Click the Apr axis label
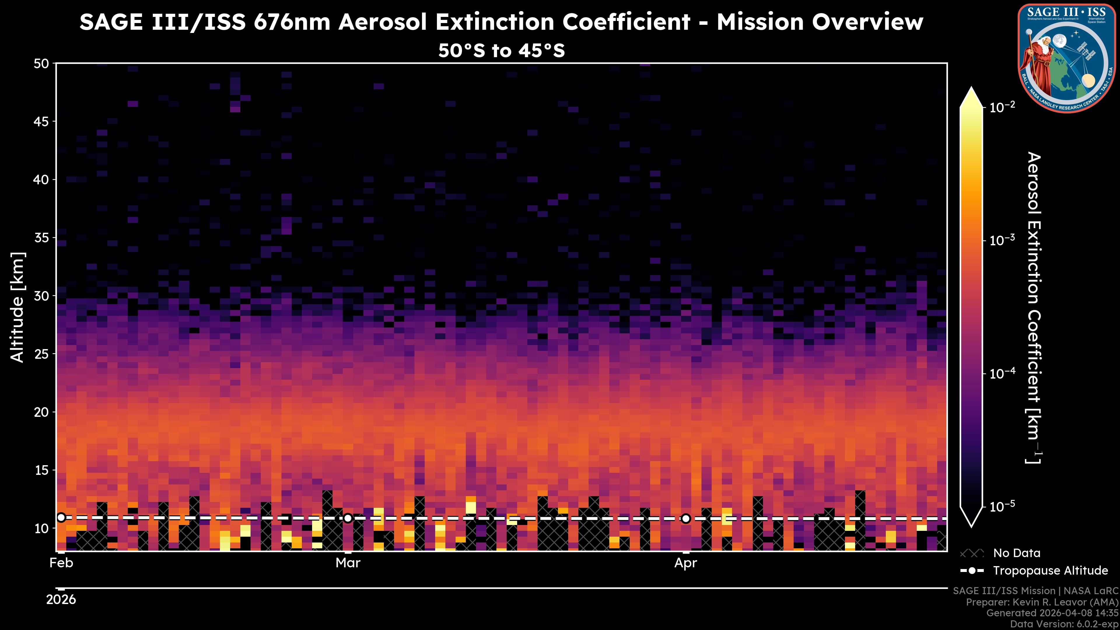The image size is (1120, 630). [686, 563]
